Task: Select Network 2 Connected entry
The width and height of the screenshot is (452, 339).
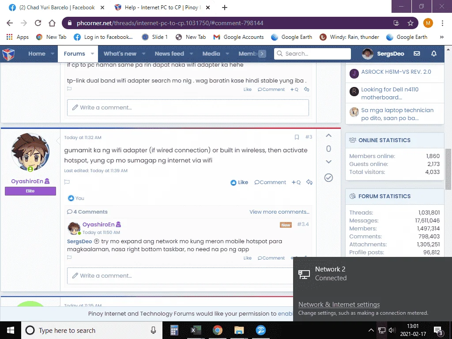Action: pyautogui.click(x=373, y=274)
